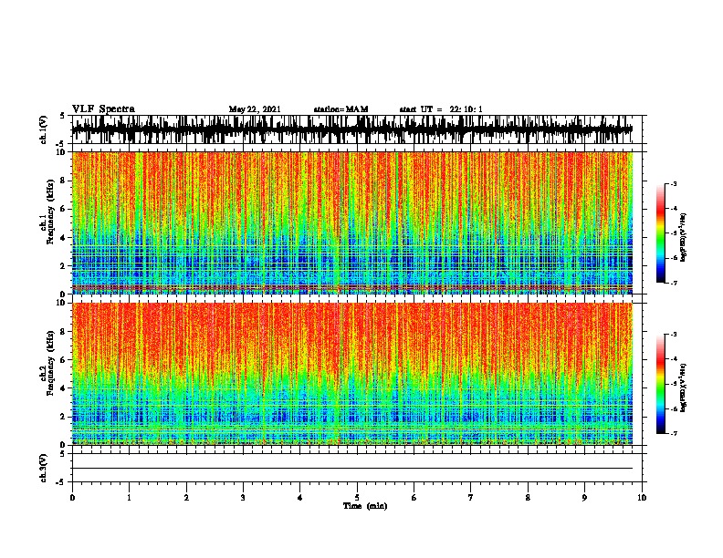
Task: Click the "-3" tick on ch.1 color bar
Action: click(674, 184)
